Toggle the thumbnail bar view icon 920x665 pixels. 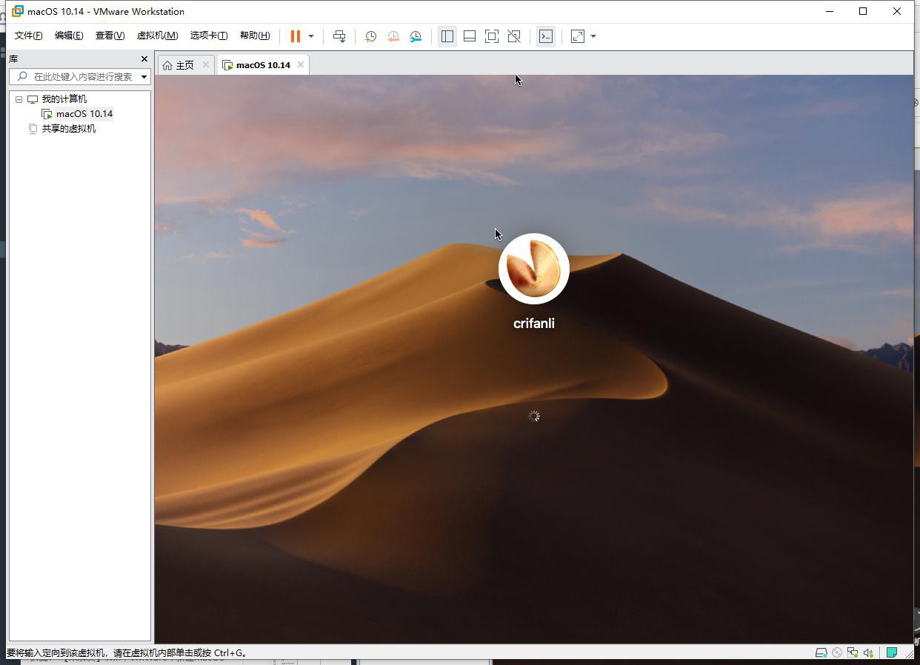click(x=470, y=36)
